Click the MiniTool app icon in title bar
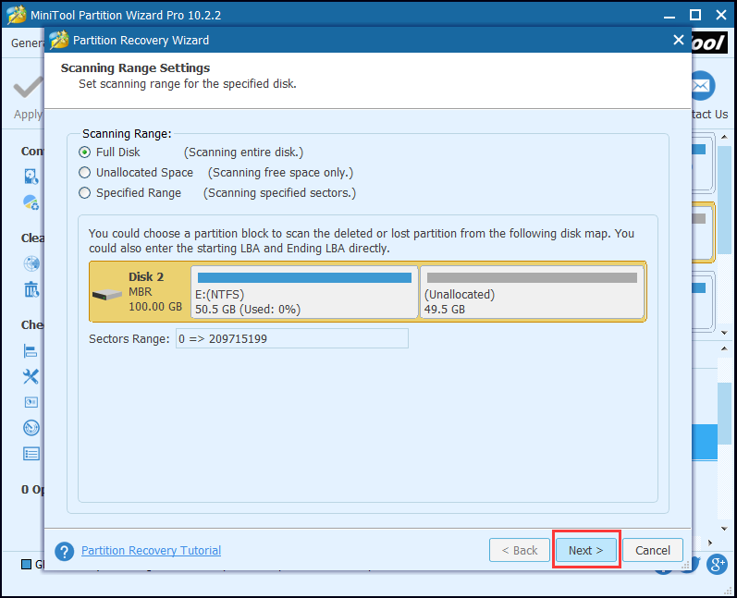The height and width of the screenshot is (598, 737). click(x=17, y=15)
